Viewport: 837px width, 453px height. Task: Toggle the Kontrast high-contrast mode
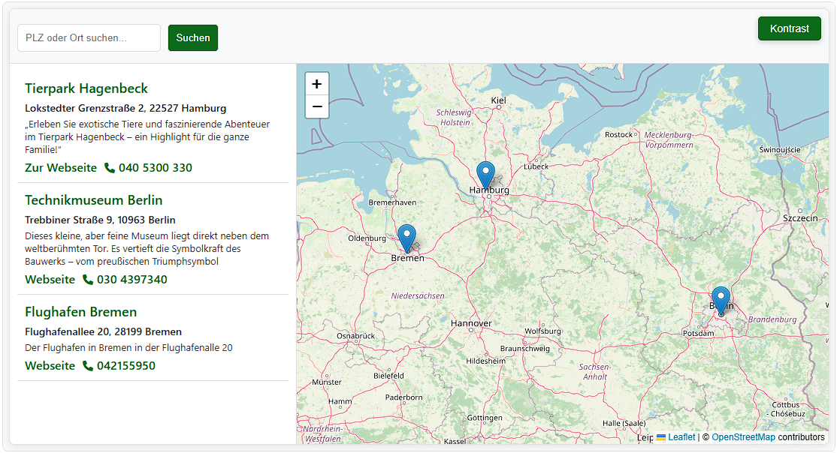(789, 28)
